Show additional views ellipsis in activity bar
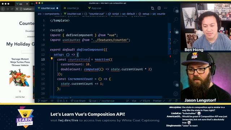Viewport: 231px width, 130px height. (x=176, y=73)
